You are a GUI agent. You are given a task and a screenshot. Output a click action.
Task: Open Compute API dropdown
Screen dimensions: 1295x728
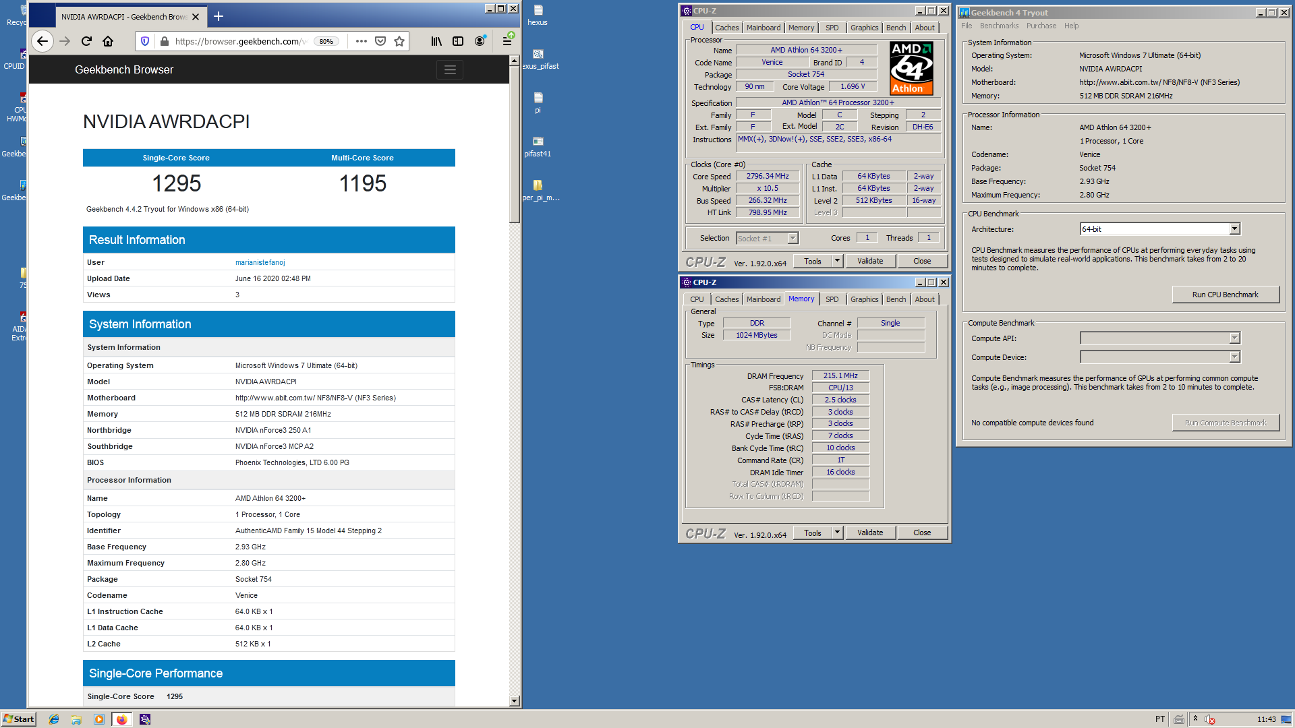(x=1234, y=338)
